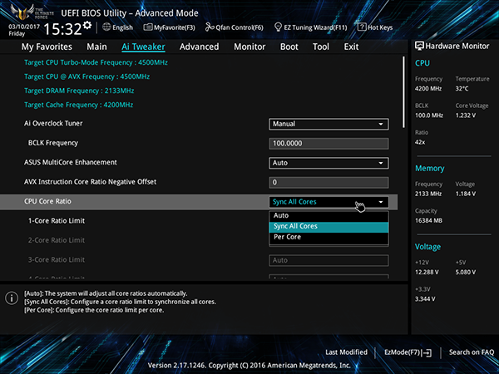Image resolution: width=499 pixels, height=374 pixels.
Task: Show Hot Keys question mark icon
Action: tap(362, 27)
